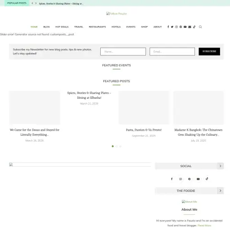
Task: Open the Instagram icon in header navigation
Action: [x=177, y=27]
